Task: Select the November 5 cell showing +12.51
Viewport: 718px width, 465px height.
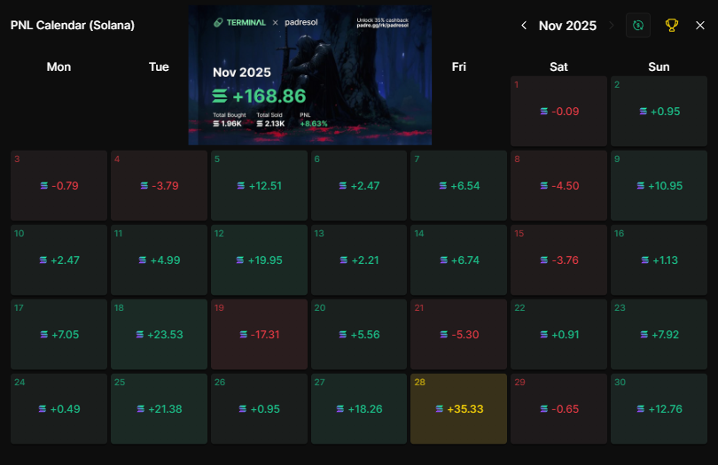Action: 259,185
